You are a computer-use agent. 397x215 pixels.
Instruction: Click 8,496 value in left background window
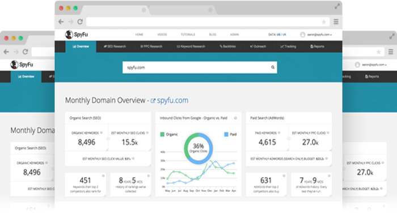point(32,173)
